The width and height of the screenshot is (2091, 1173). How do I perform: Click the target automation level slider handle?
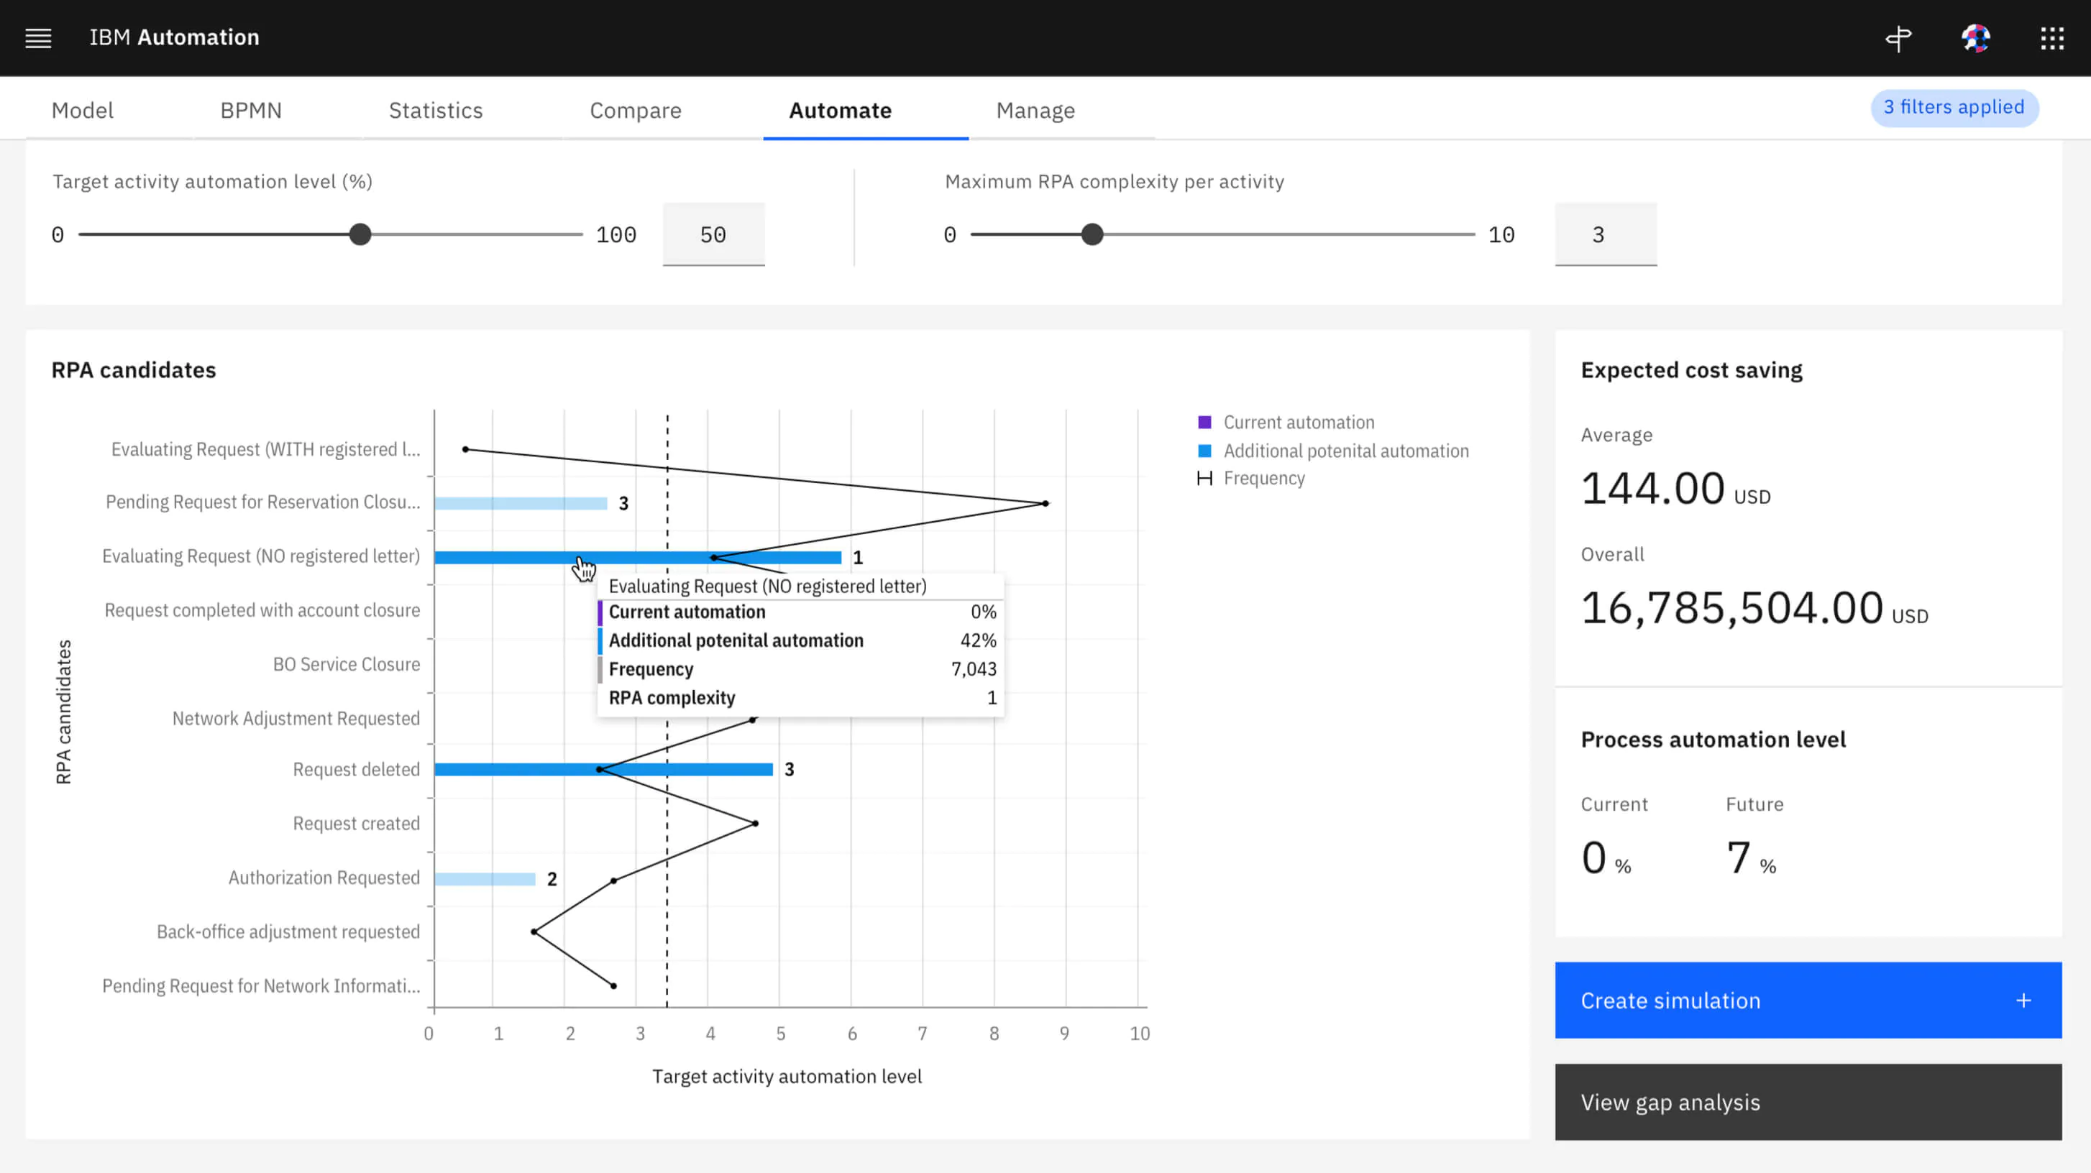tap(360, 234)
